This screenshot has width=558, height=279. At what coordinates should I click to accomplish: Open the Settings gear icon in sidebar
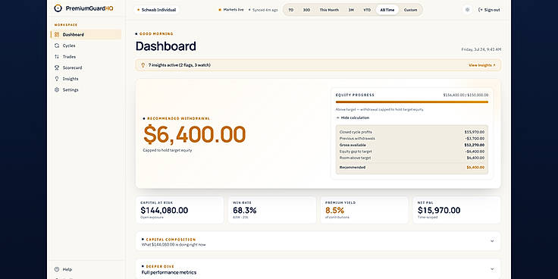click(57, 89)
